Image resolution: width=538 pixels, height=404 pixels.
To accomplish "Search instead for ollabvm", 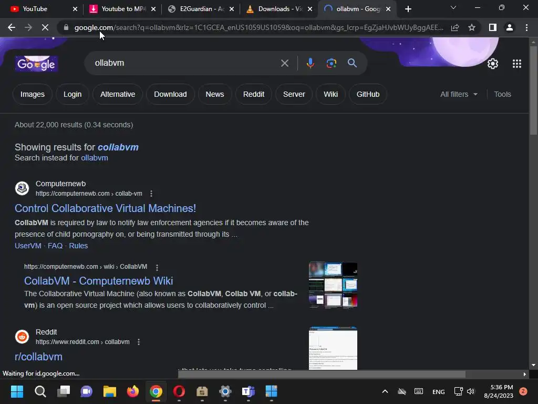I will coord(95,158).
